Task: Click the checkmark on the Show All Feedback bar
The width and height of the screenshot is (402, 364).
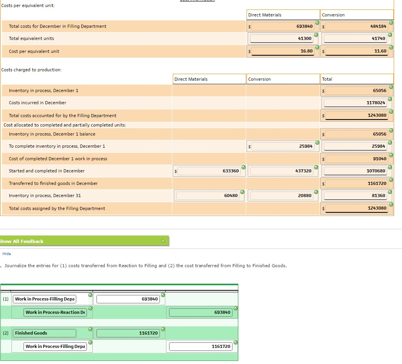Action: click(163, 241)
